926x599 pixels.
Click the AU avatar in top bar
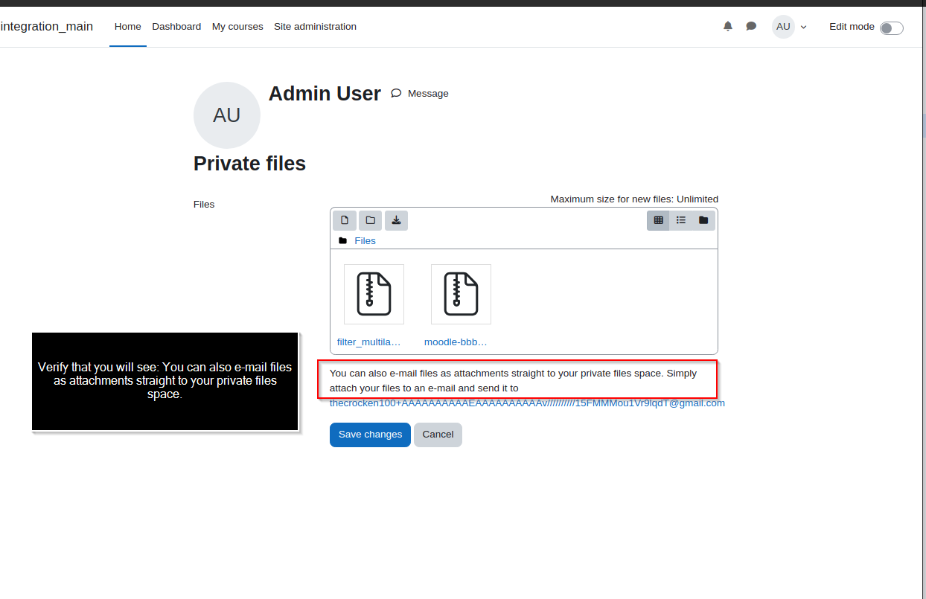click(783, 27)
